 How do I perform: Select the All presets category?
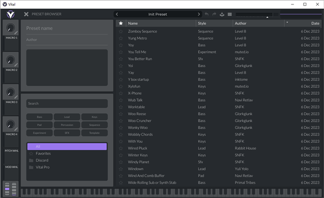pyautogui.click(x=67, y=146)
